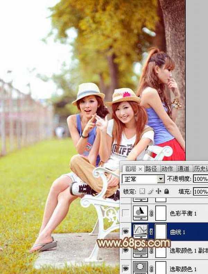Show the hidden 色彩平衡 1 layer
Viewport: 208px width, 274px height.
(125, 213)
